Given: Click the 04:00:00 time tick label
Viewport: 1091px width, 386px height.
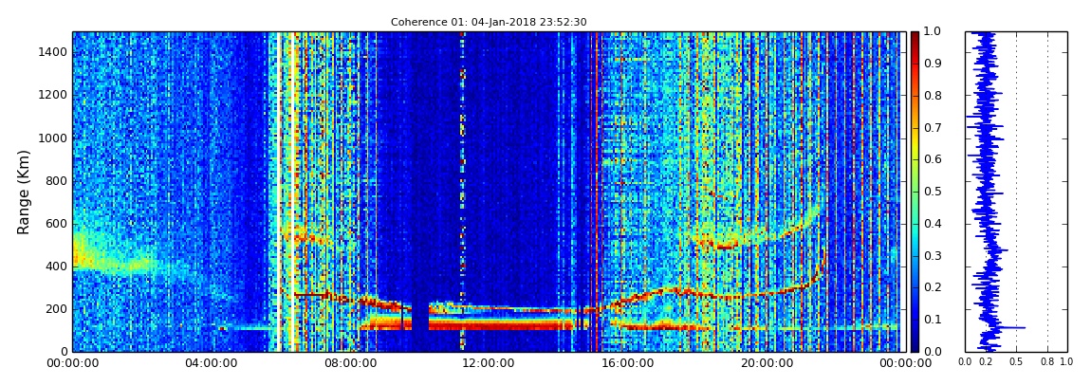Looking at the screenshot, I should tap(210, 363).
